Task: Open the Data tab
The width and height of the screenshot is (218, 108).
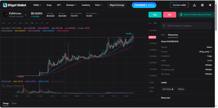Action: click(14, 103)
